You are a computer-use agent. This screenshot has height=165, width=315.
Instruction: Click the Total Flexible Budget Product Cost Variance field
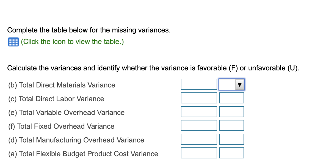(199, 153)
